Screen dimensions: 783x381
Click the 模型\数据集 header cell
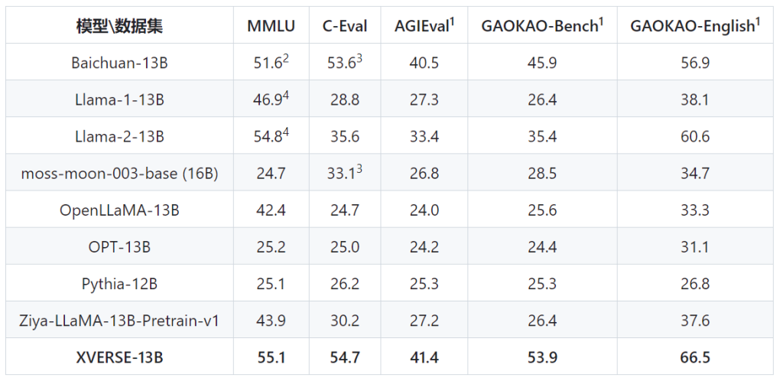pyautogui.click(x=119, y=26)
